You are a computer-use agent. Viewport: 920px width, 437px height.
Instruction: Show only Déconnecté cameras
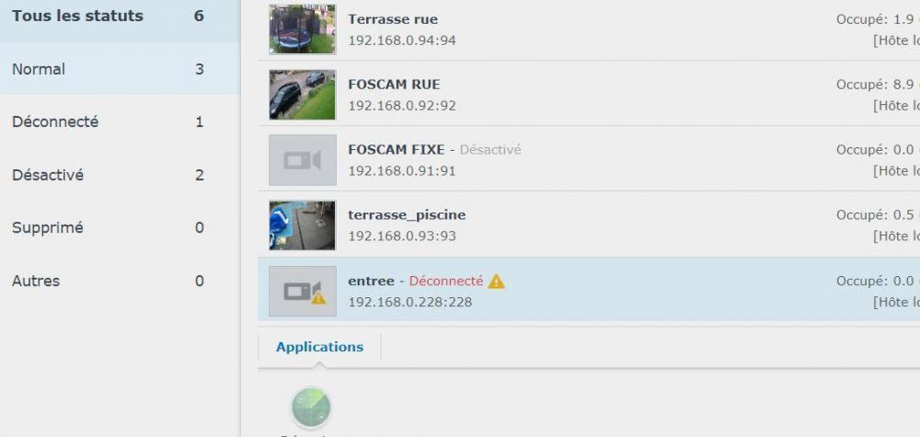(x=120, y=122)
